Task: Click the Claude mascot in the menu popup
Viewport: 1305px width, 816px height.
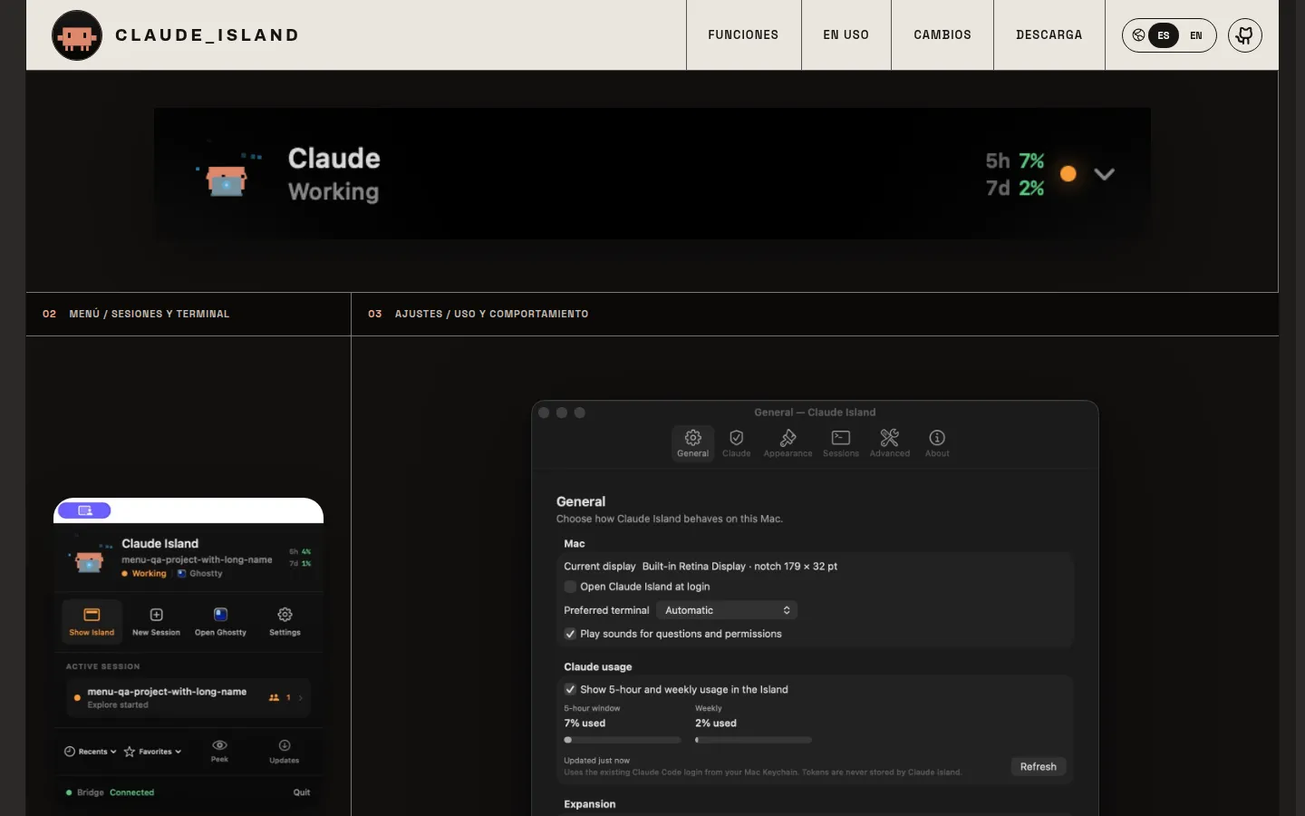Action: click(x=89, y=560)
